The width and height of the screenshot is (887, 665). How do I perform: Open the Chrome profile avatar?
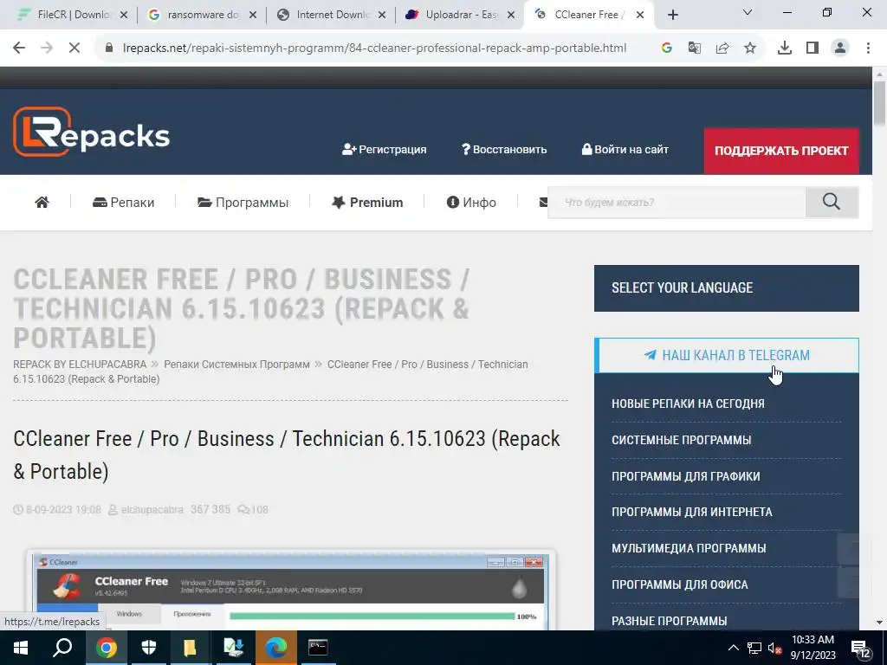(x=840, y=48)
